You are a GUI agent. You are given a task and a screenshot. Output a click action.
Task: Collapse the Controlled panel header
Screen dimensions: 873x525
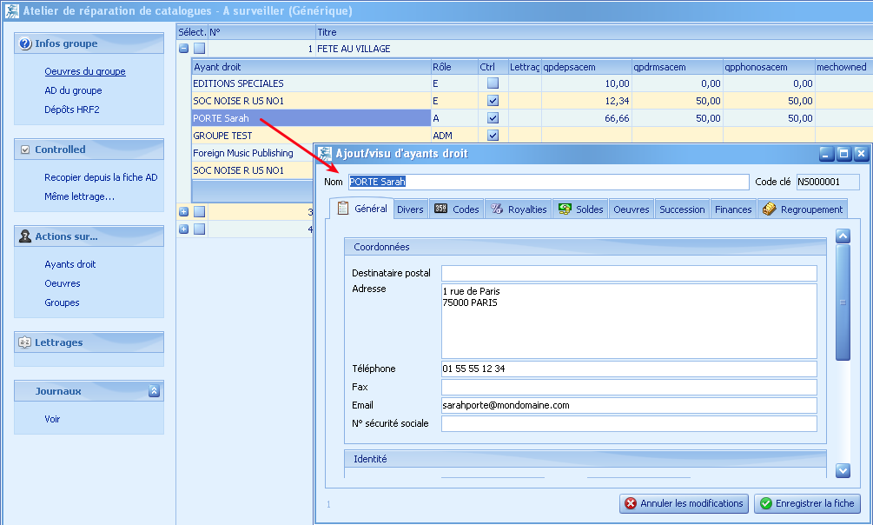[89, 150]
